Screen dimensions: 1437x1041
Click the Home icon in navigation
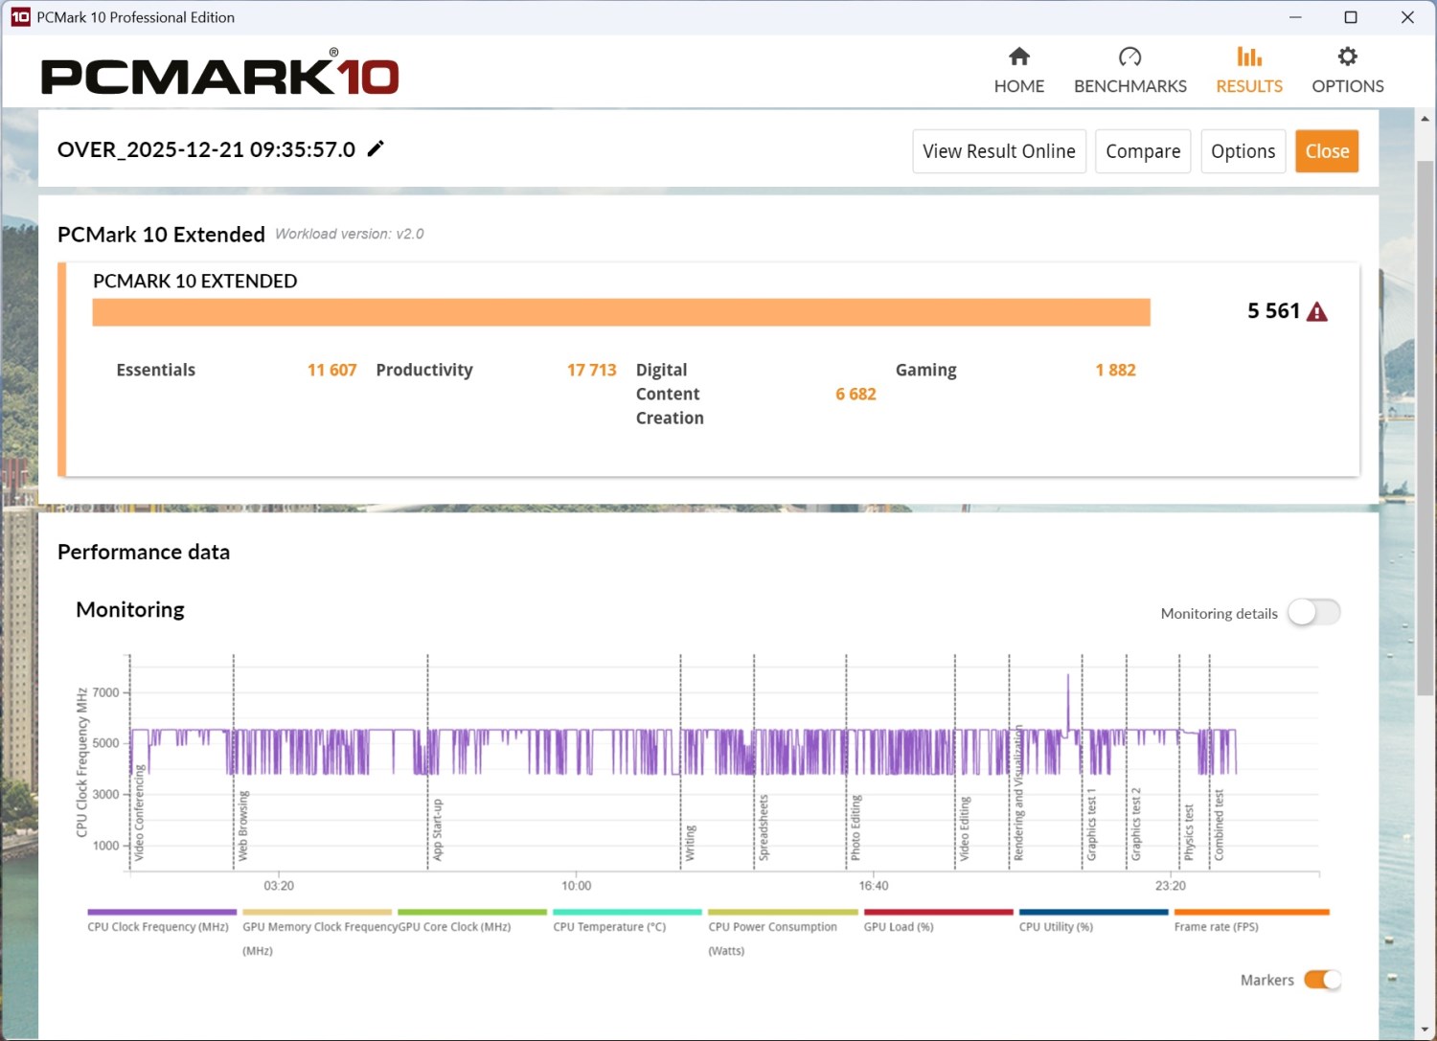(1019, 57)
